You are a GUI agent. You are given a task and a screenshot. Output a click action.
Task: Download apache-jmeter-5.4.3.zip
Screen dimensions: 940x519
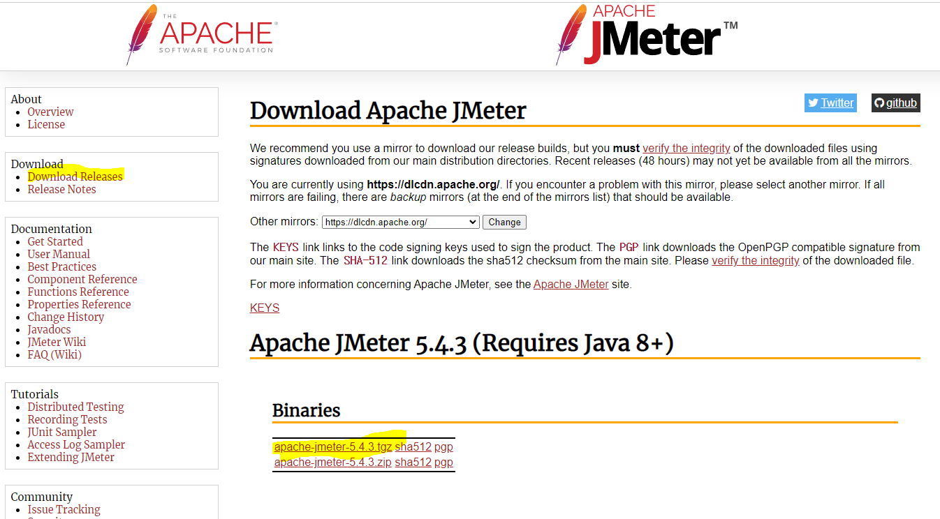click(332, 462)
